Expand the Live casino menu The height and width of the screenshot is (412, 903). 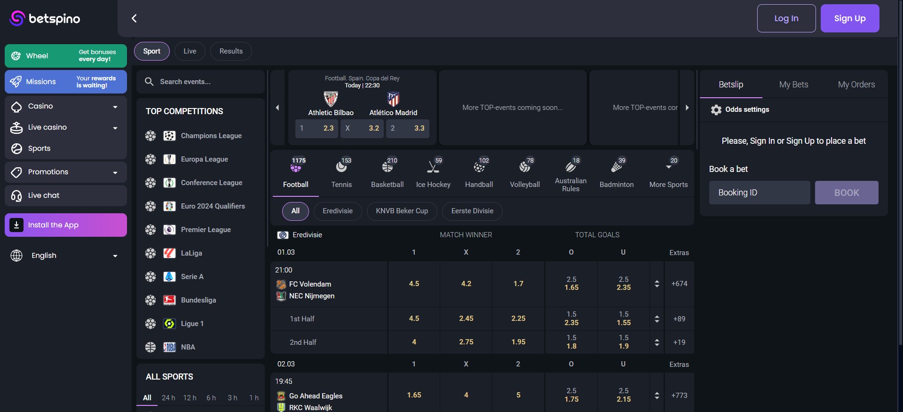point(66,127)
